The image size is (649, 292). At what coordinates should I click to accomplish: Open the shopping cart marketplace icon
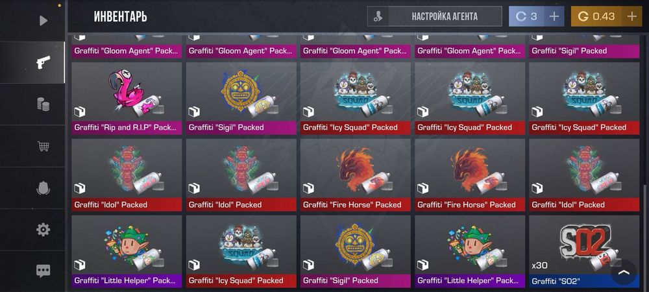pos(43,146)
